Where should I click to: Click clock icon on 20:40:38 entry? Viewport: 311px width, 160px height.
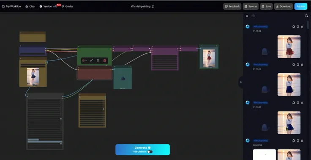tap(298, 141)
